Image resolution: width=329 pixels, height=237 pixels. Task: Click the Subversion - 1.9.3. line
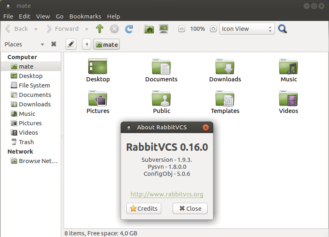point(167,160)
